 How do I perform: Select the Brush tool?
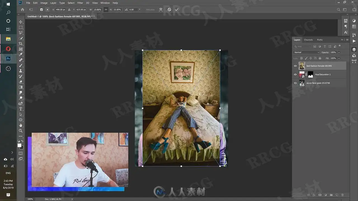pos(21,66)
